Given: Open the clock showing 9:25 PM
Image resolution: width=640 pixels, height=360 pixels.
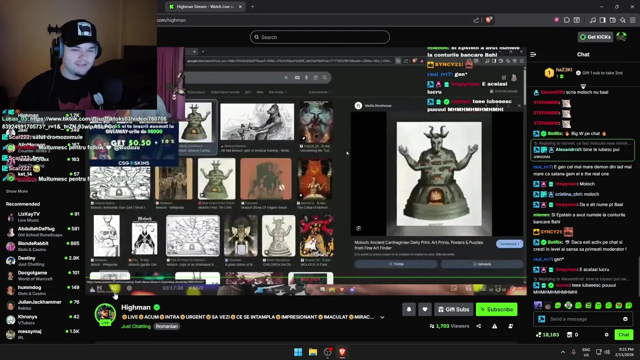Looking at the screenshot, I should point(625,352).
